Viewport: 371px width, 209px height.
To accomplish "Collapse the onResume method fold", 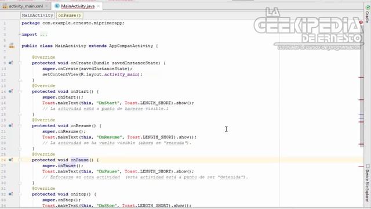I will click(x=20, y=126).
